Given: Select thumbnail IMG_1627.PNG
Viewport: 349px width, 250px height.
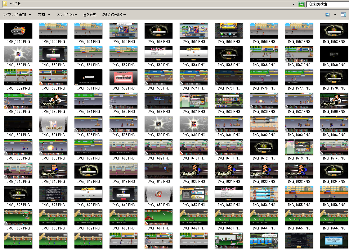Looking at the screenshot, I should click(53, 194).
